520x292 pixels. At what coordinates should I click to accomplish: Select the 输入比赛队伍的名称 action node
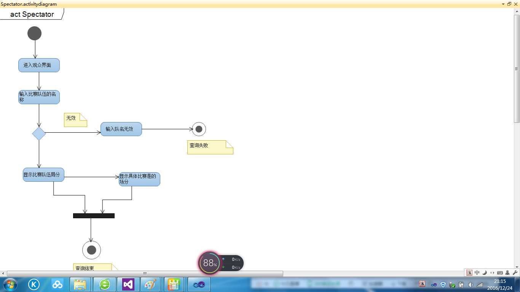(39, 97)
